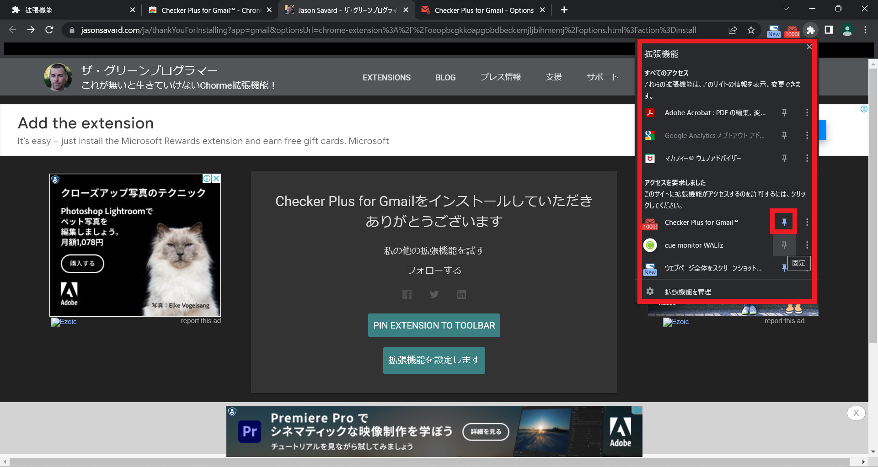Click the horizontal page scrollbar
878x467 pixels.
[430, 462]
